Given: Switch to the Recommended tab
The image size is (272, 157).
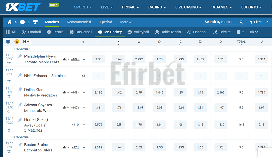Looking at the screenshot, I should (x=79, y=22).
